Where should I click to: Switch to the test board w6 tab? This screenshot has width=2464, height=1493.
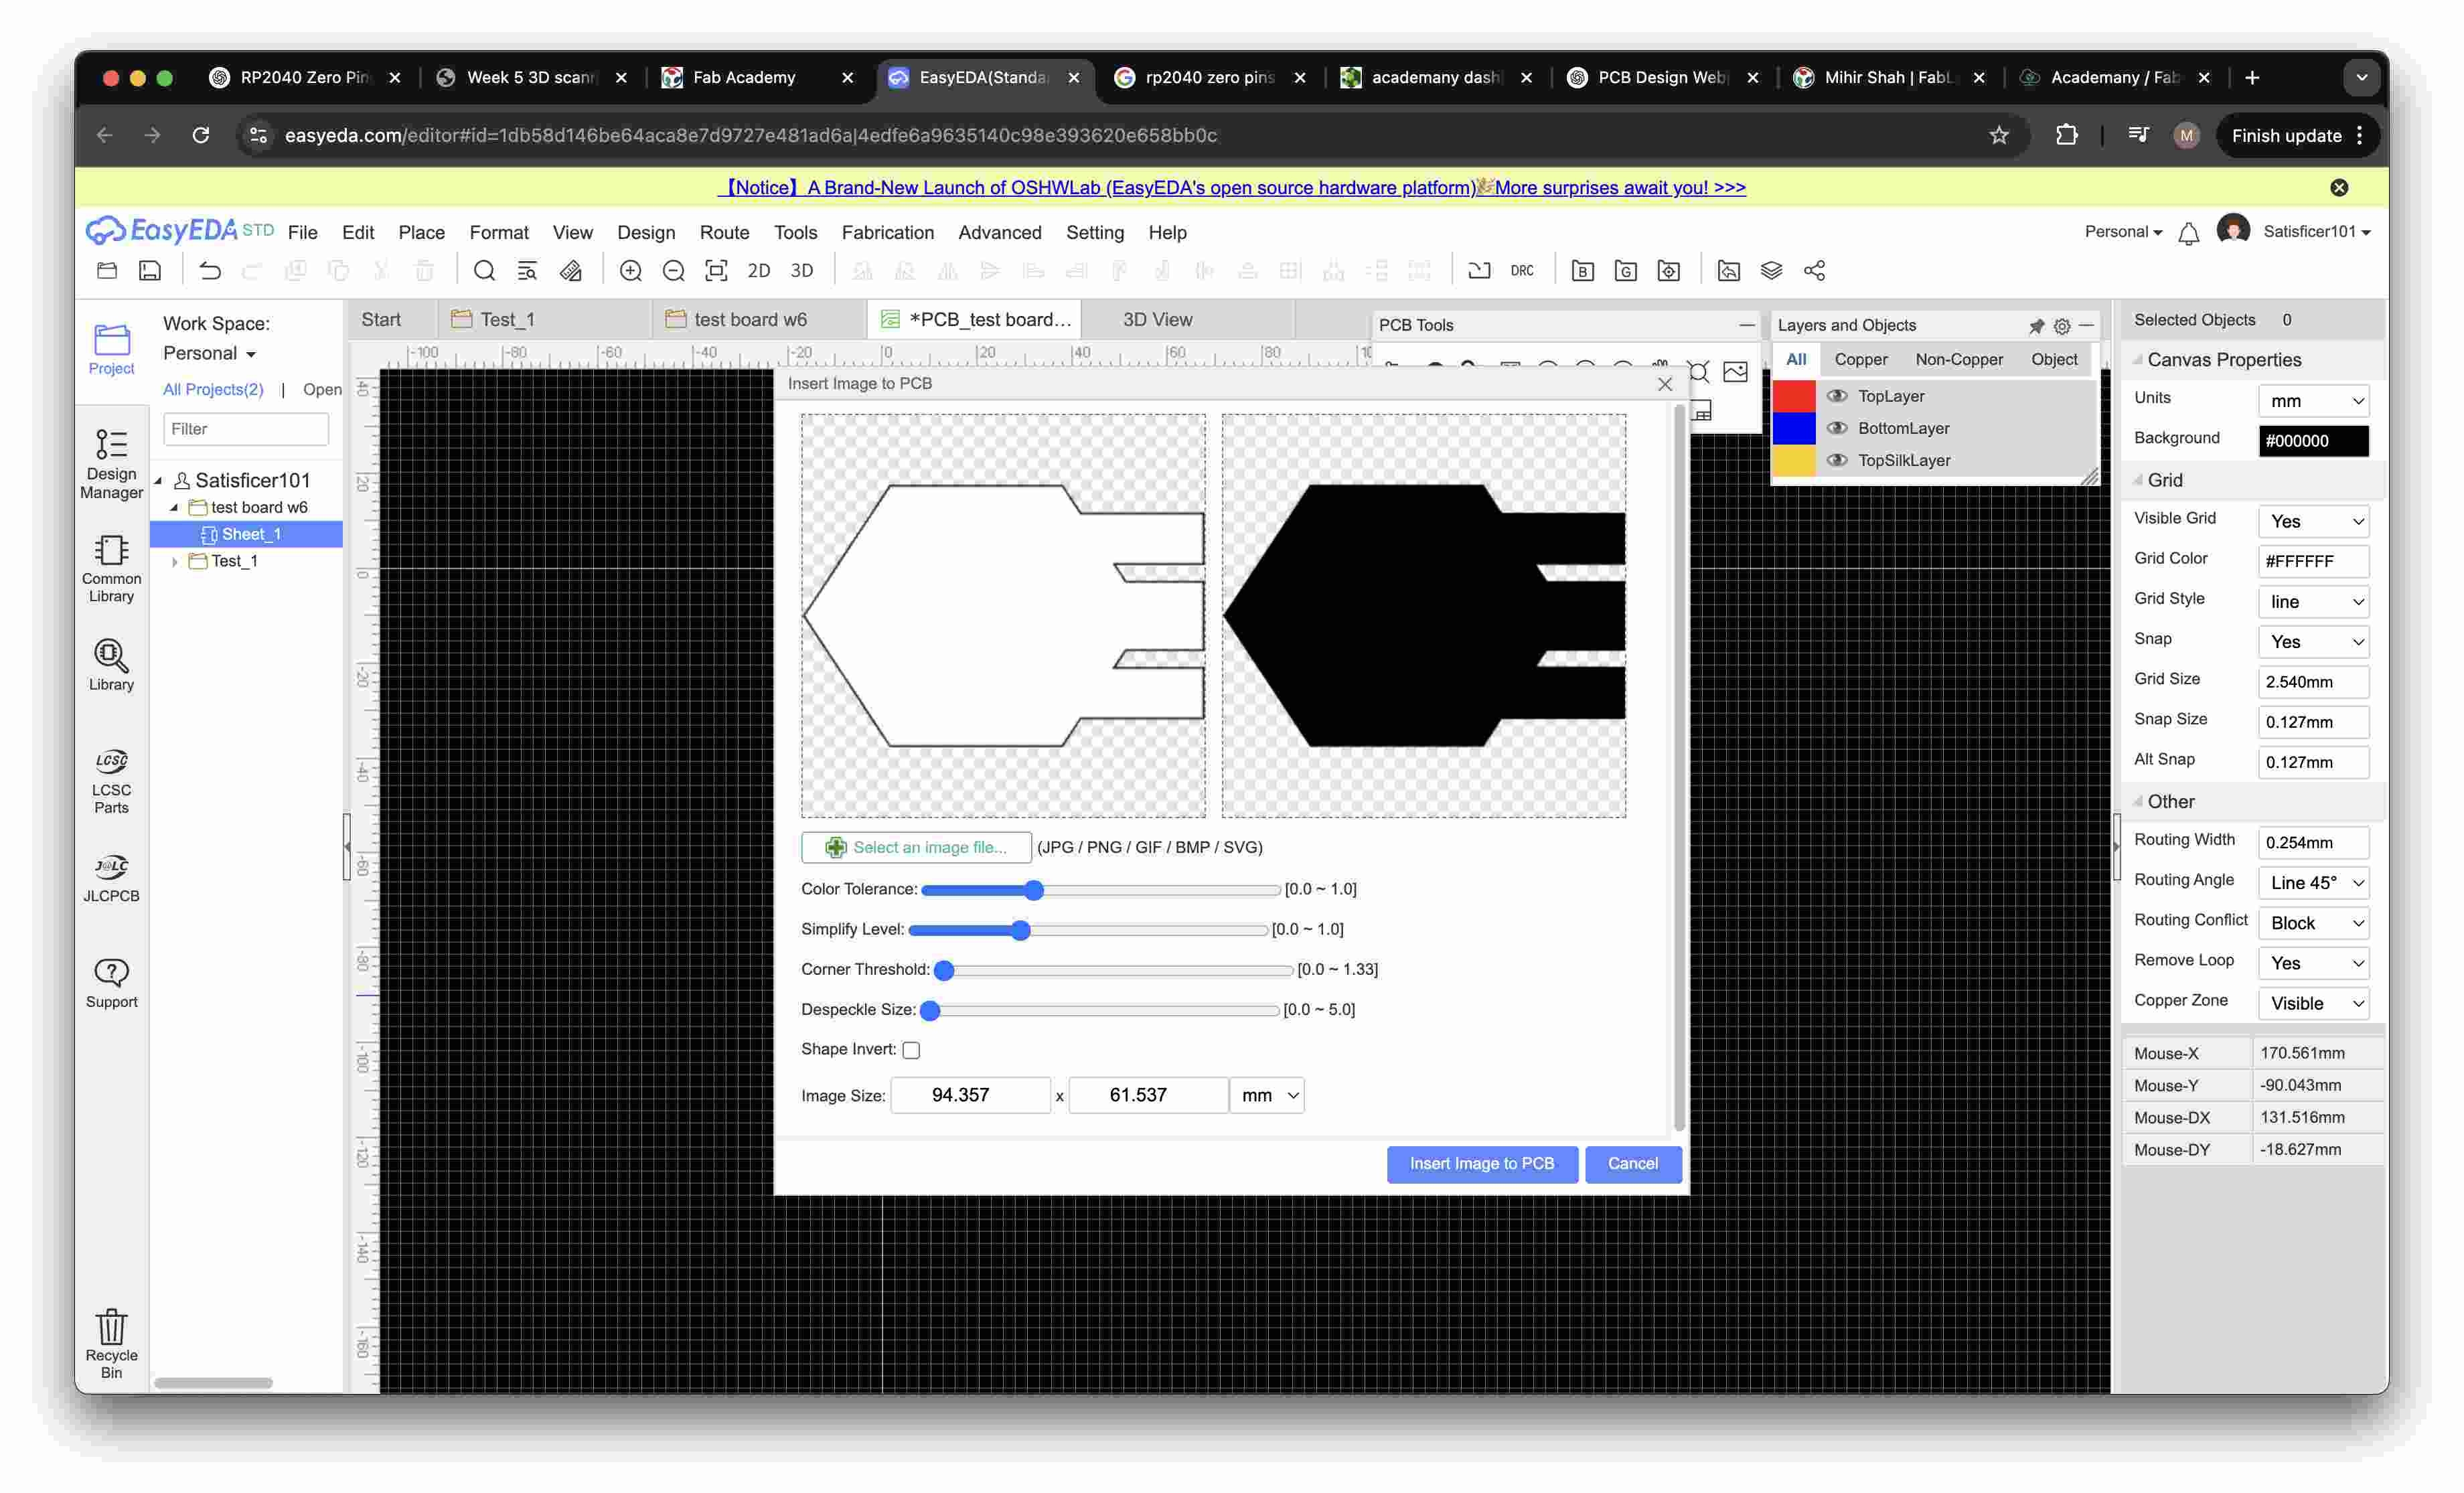750,320
